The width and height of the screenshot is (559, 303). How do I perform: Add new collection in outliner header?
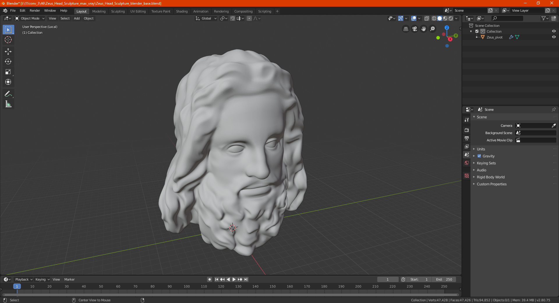click(554, 18)
